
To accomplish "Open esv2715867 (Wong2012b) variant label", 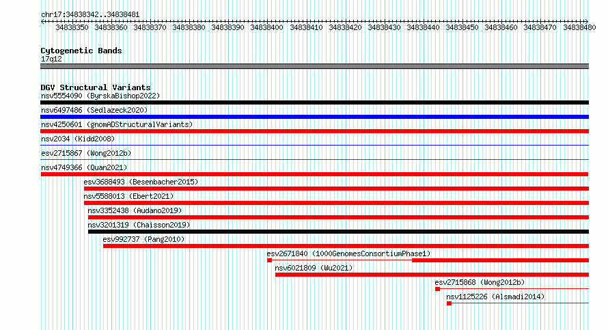I will pos(86,153).
